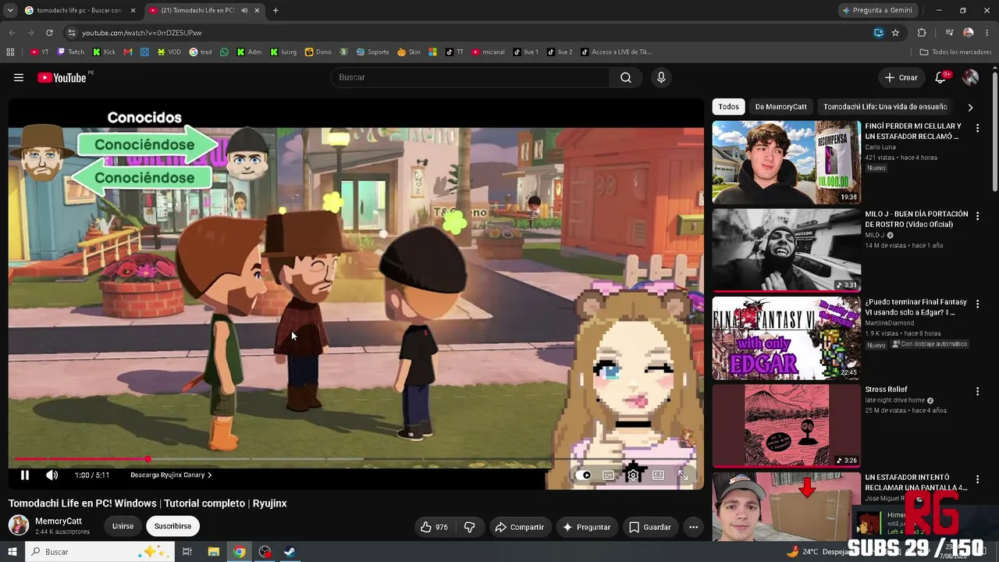The height and width of the screenshot is (562, 999).
Task: Select the "De MemoryCatt" filter chip
Action: [x=780, y=107]
